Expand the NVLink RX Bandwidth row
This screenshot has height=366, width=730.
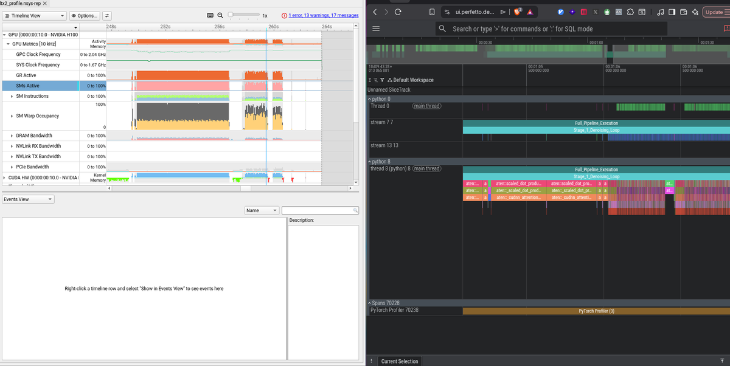12,146
